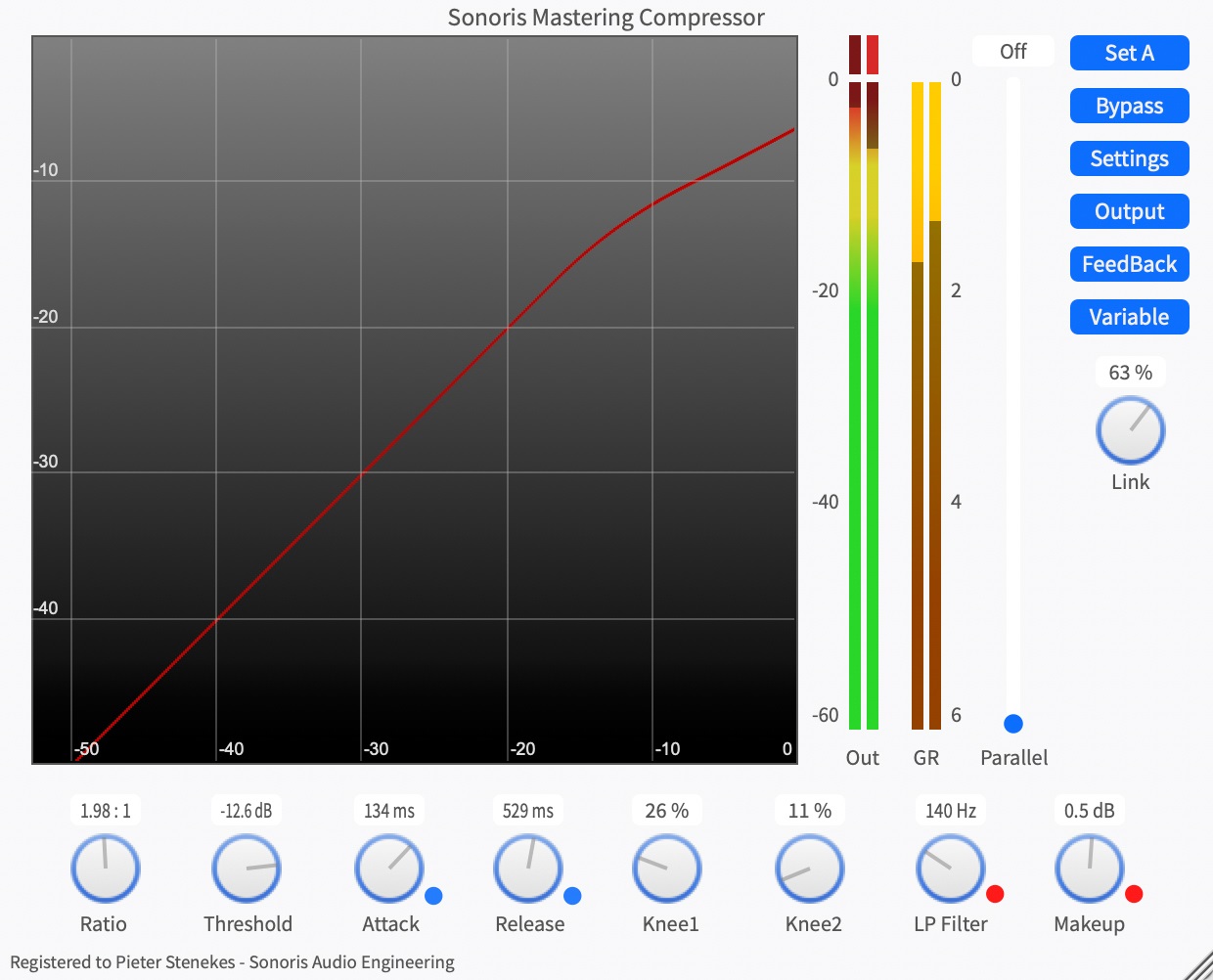Adjust the Knee1 knob
The width and height of the screenshot is (1213, 980).
point(667,868)
